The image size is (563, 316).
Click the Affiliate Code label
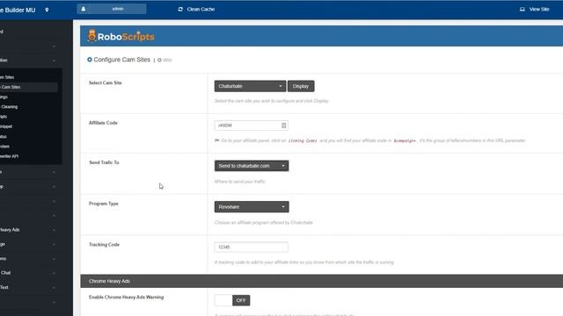click(x=103, y=123)
